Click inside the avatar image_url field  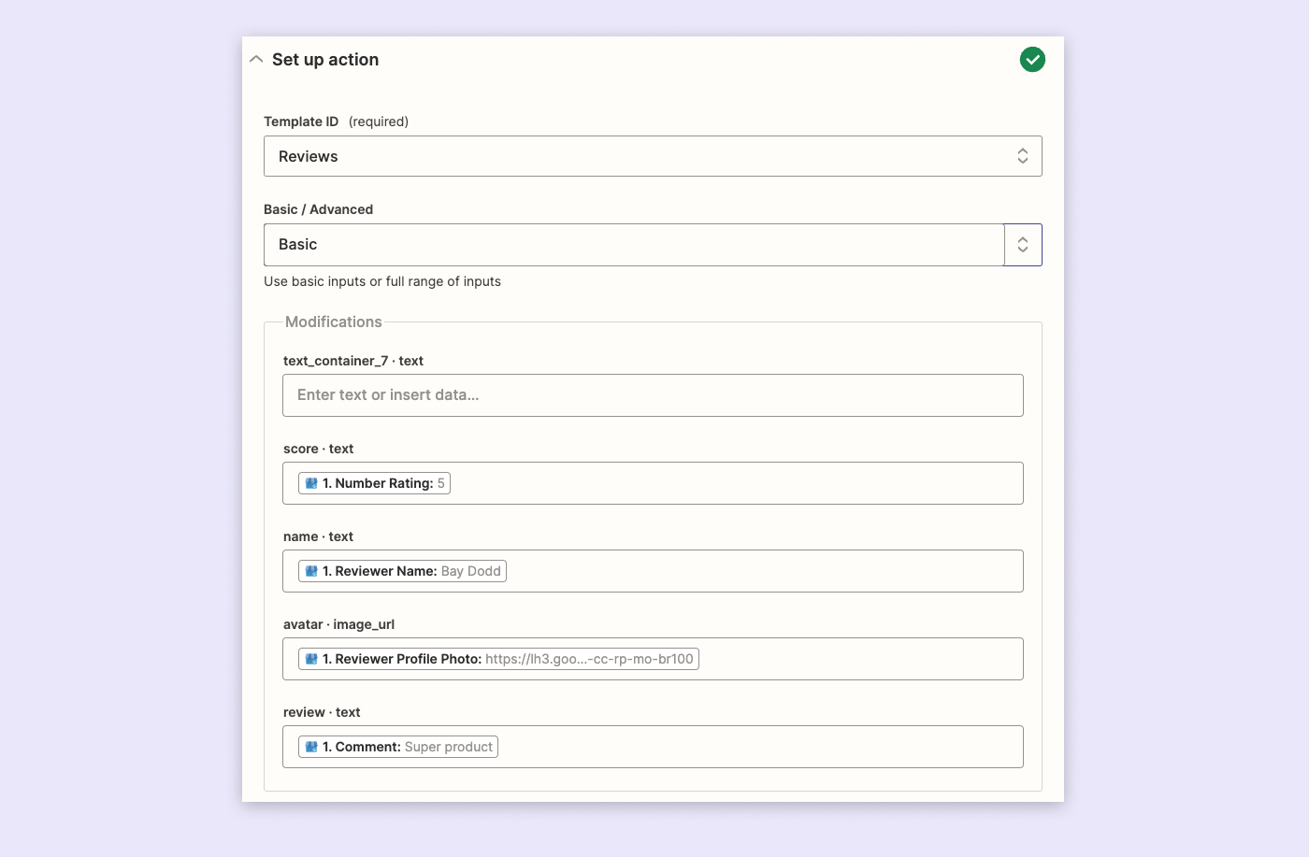[x=841, y=658]
